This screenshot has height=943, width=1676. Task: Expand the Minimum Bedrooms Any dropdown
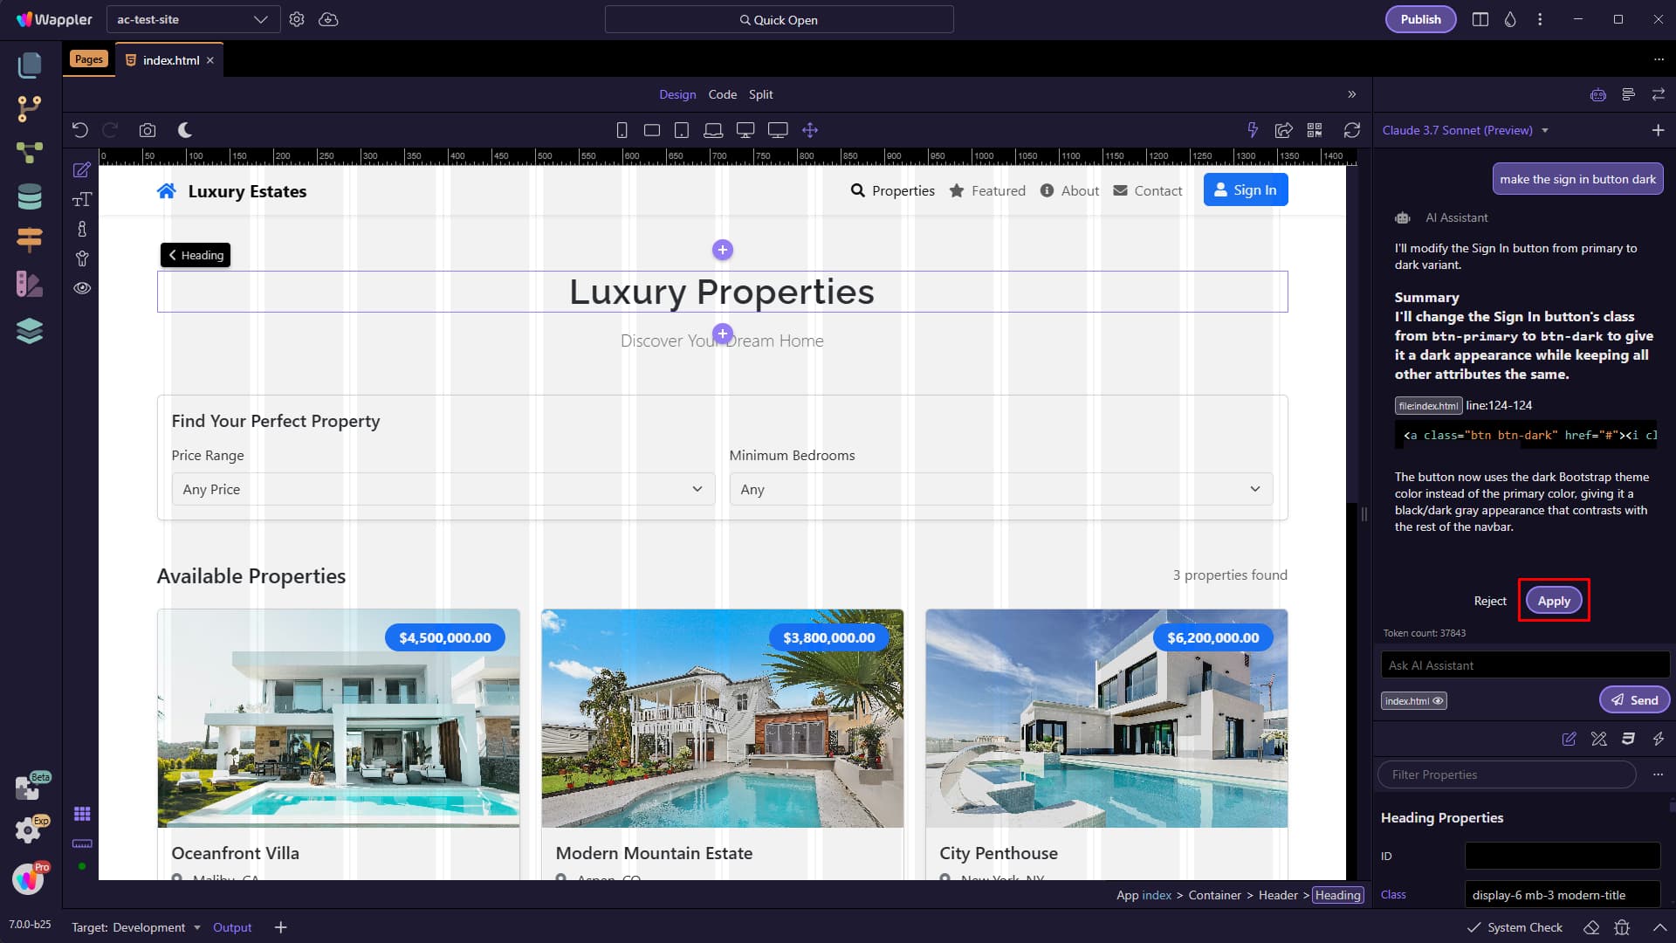(x=1000, y=489)
